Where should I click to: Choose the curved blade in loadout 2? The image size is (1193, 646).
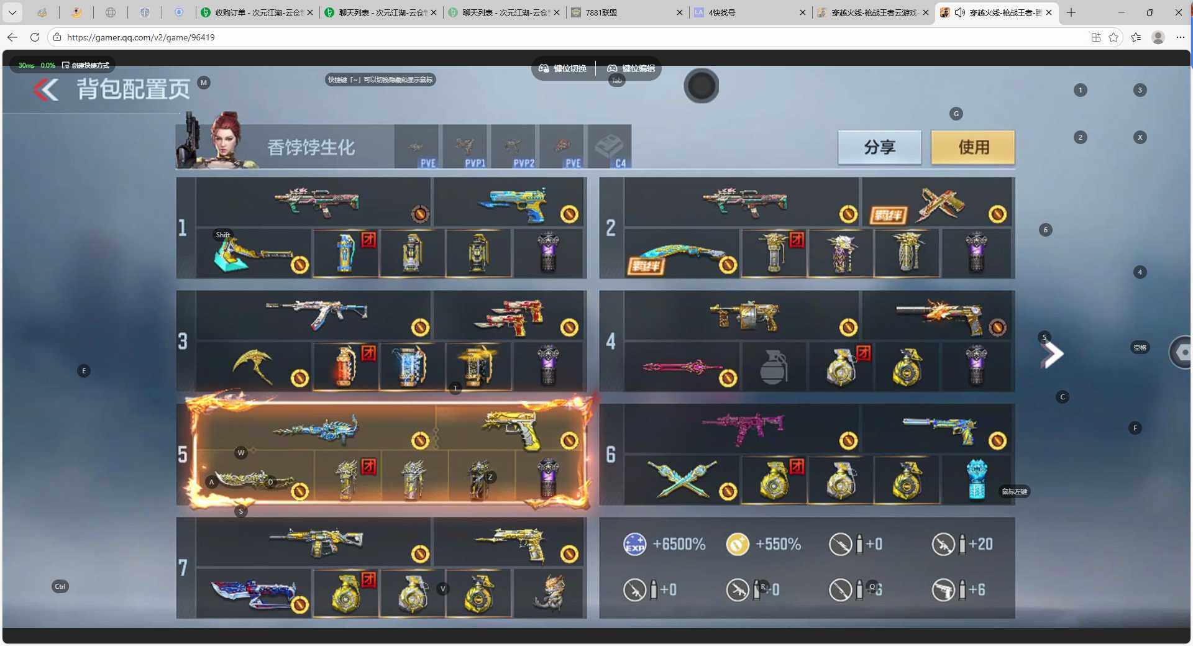click(682, 253)
